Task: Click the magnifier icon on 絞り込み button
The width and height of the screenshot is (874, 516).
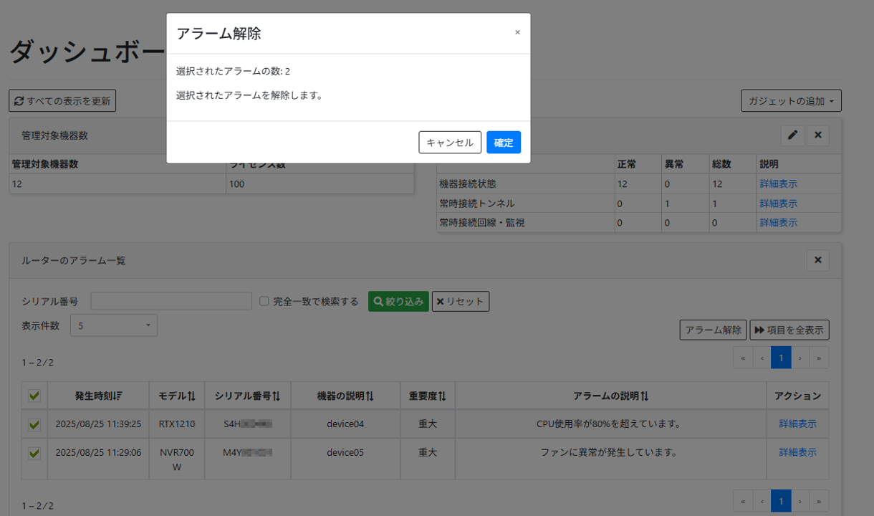Action: [378, 301]
